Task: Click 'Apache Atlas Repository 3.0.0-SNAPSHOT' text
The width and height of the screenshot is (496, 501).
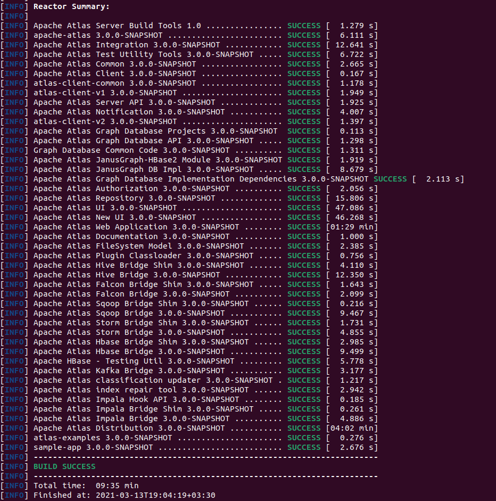Action: click(x=124, y=198)
